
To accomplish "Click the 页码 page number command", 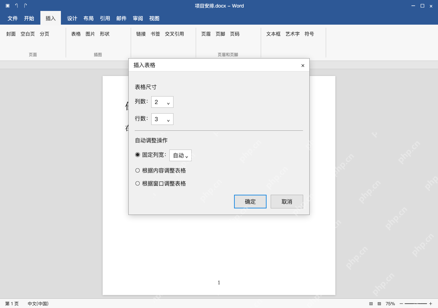I will click(235, 34).
